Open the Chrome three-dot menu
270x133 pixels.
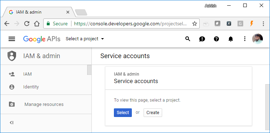point(263,24)
